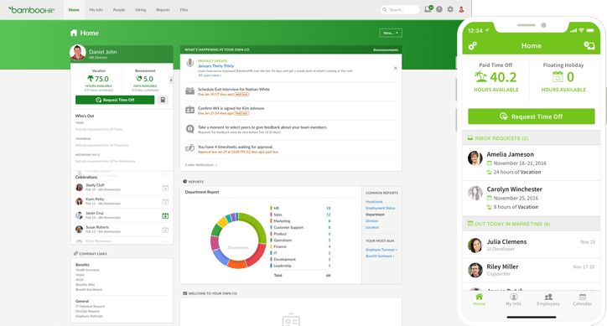Viewport: 607px width, 326px height.
Task: Click into the Search field
Action: tap(400, 10)
